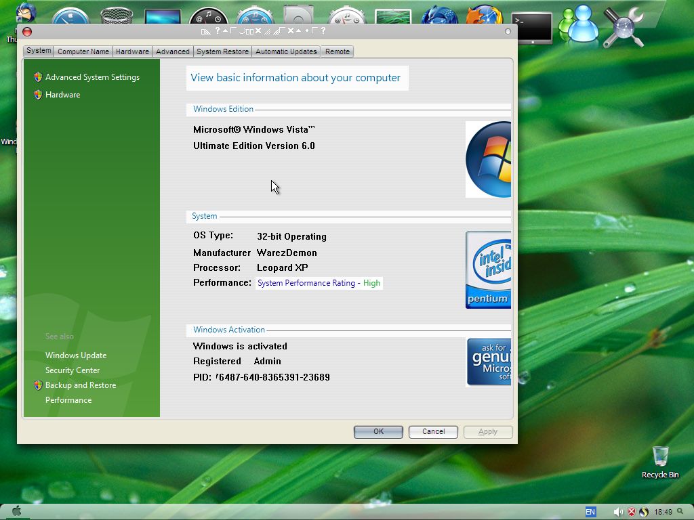The image size is (694, 520).
Task: Switch to the Remote tab
Action: pyautogui.click(x=338, y=51)
